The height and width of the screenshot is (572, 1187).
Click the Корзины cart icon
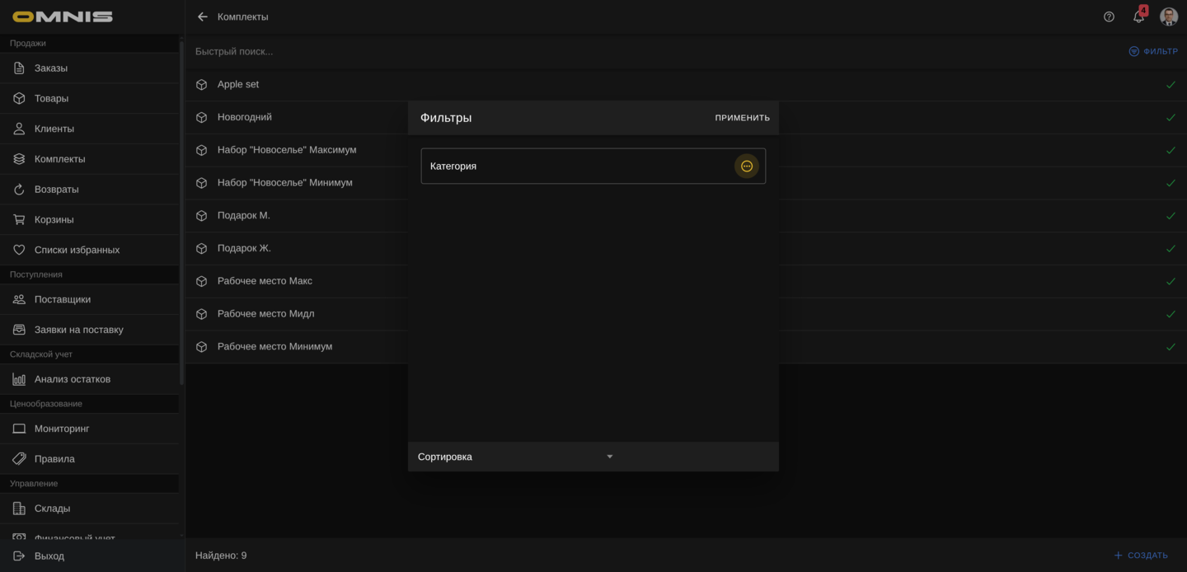coord(19,219)
